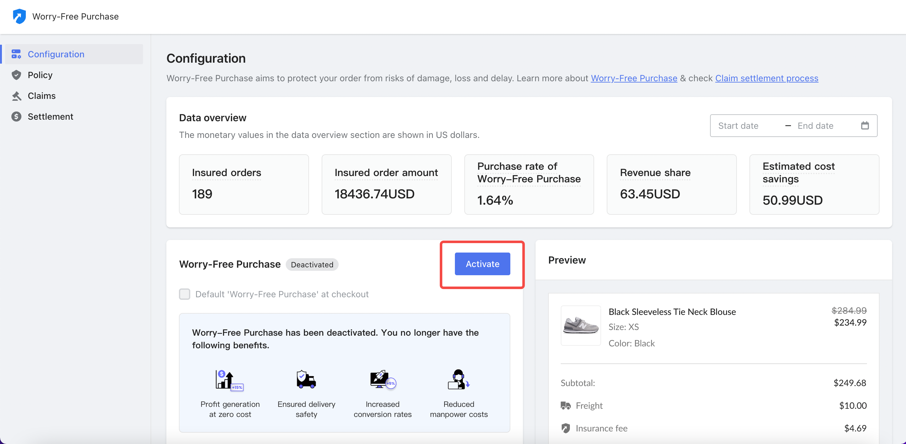The image size is (906, 444).
Task: Click the 50.99USD savings value
Action: point(792,200)
